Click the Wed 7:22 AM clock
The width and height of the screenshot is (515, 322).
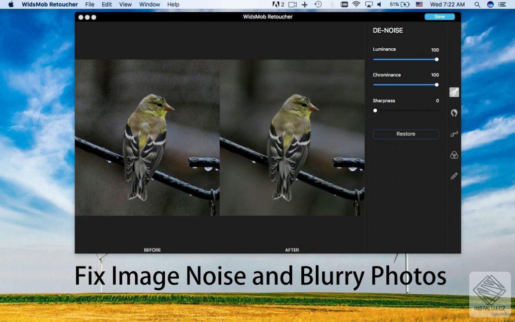447,4
